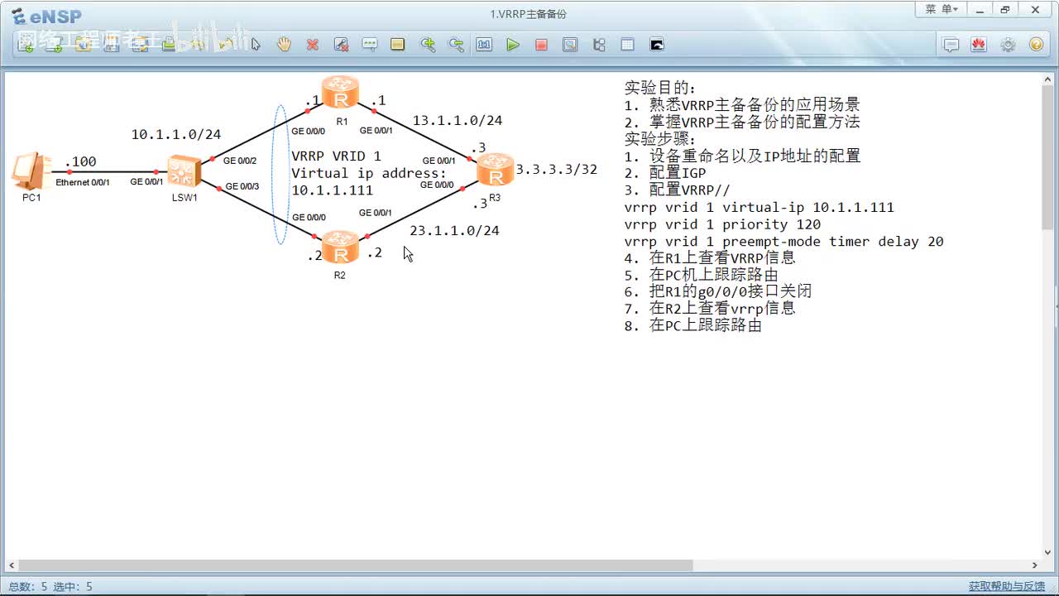Open the palette rectangle drawing tool
1059x596 pixels.
tap(398, 45)
